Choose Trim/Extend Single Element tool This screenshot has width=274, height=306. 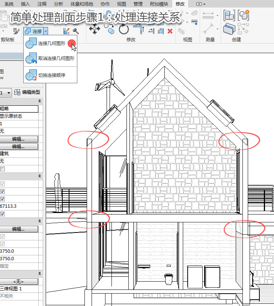click(151, 31)
